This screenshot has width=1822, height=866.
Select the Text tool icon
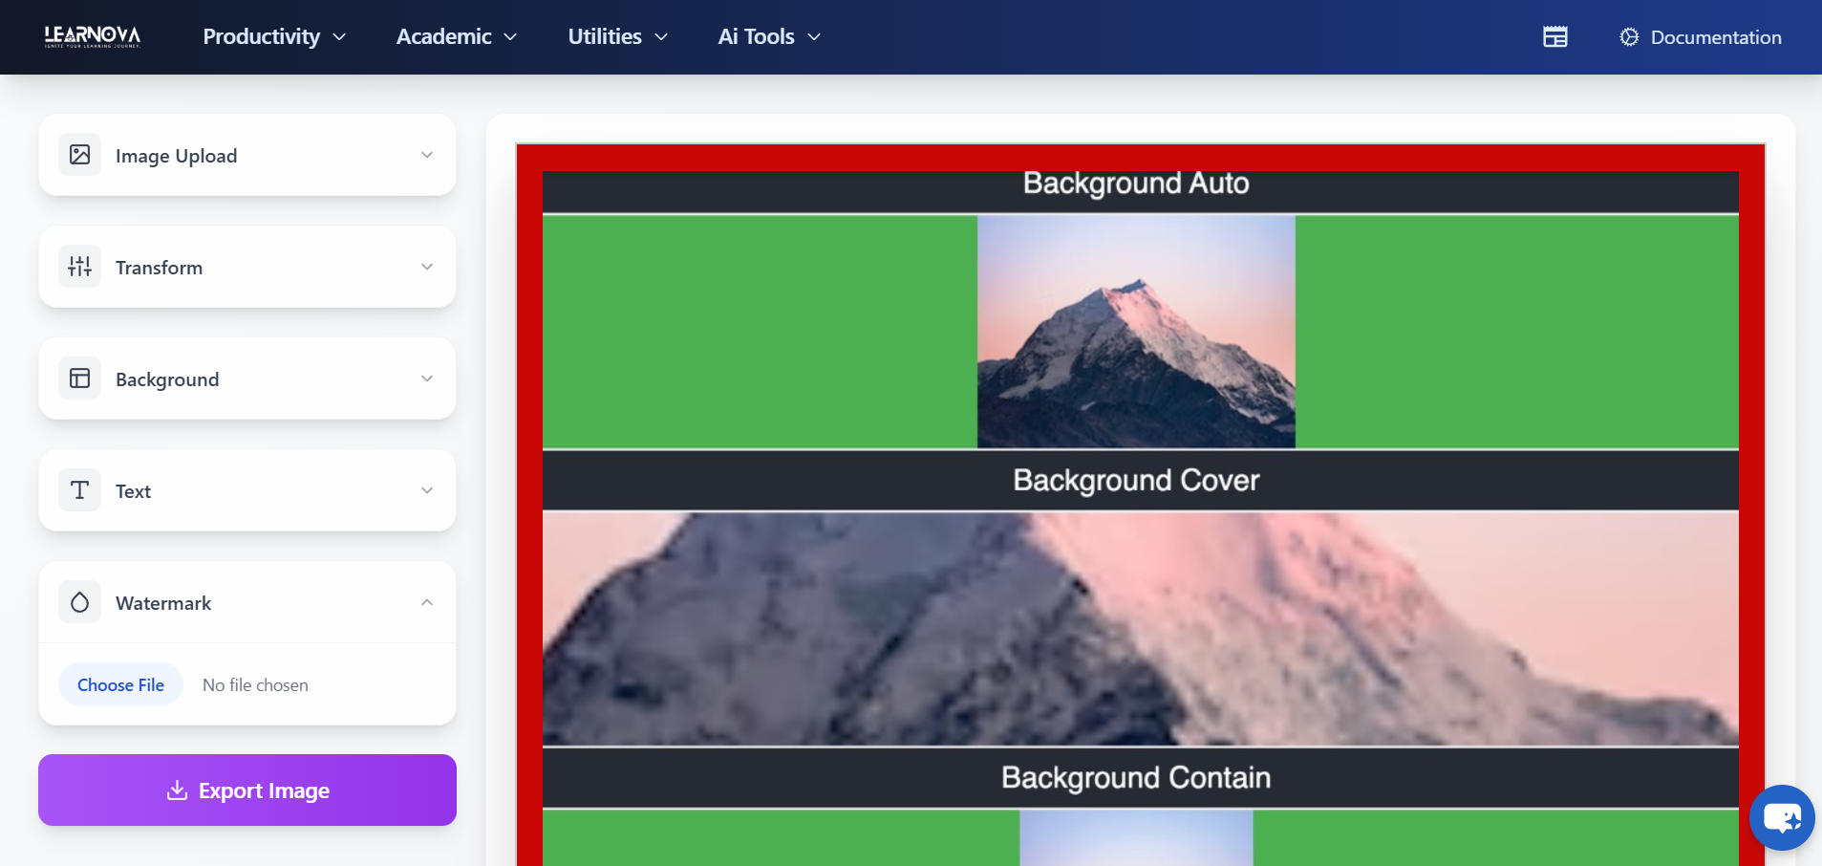point(80,489)
